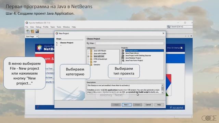This screenshot has height=123, width=219.
Task: Click the New Project toolbar icon
Action: click(x=33, y=31)
